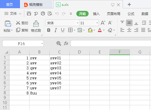
Task: Click the Paste clipboard icon
Action: [8, 24]
